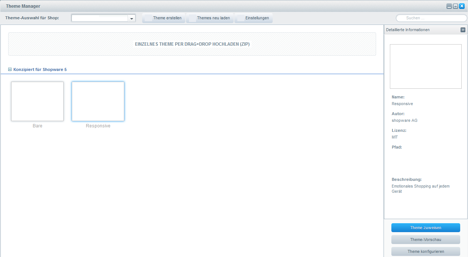Viewport: 468px width, 257px height.
Task: Open the shop selection dropdown arrow
Action: point(132,18)
